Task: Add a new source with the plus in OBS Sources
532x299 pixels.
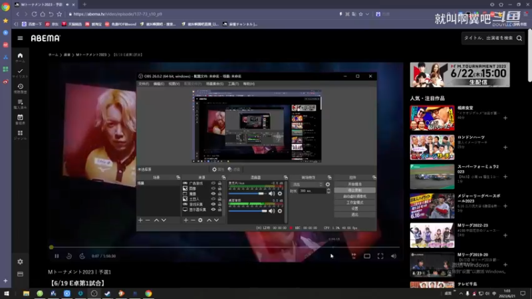Action: (186, 220)
